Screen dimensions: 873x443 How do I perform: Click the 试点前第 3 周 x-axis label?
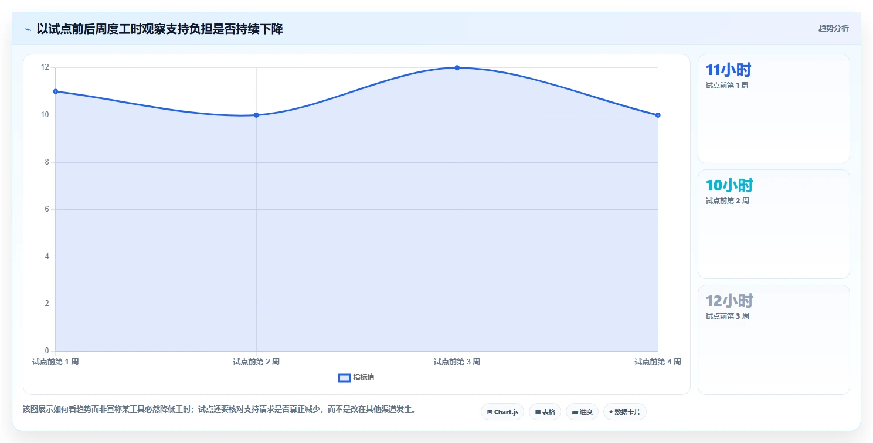[457, 362]
